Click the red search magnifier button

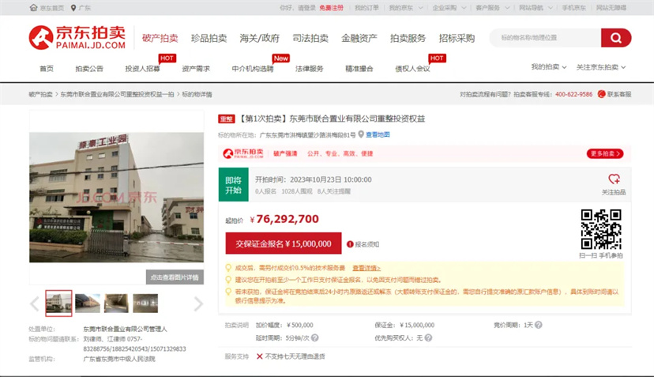(x=615, y=38)
